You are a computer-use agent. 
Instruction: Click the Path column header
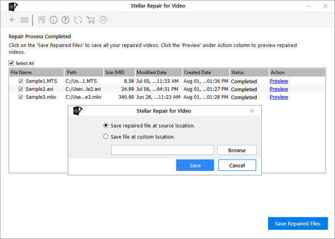click(84, 73)
